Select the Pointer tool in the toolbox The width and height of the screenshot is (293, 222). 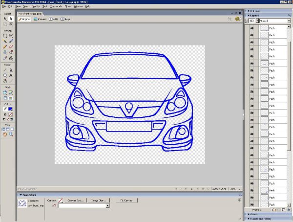[x=5, y=19]
